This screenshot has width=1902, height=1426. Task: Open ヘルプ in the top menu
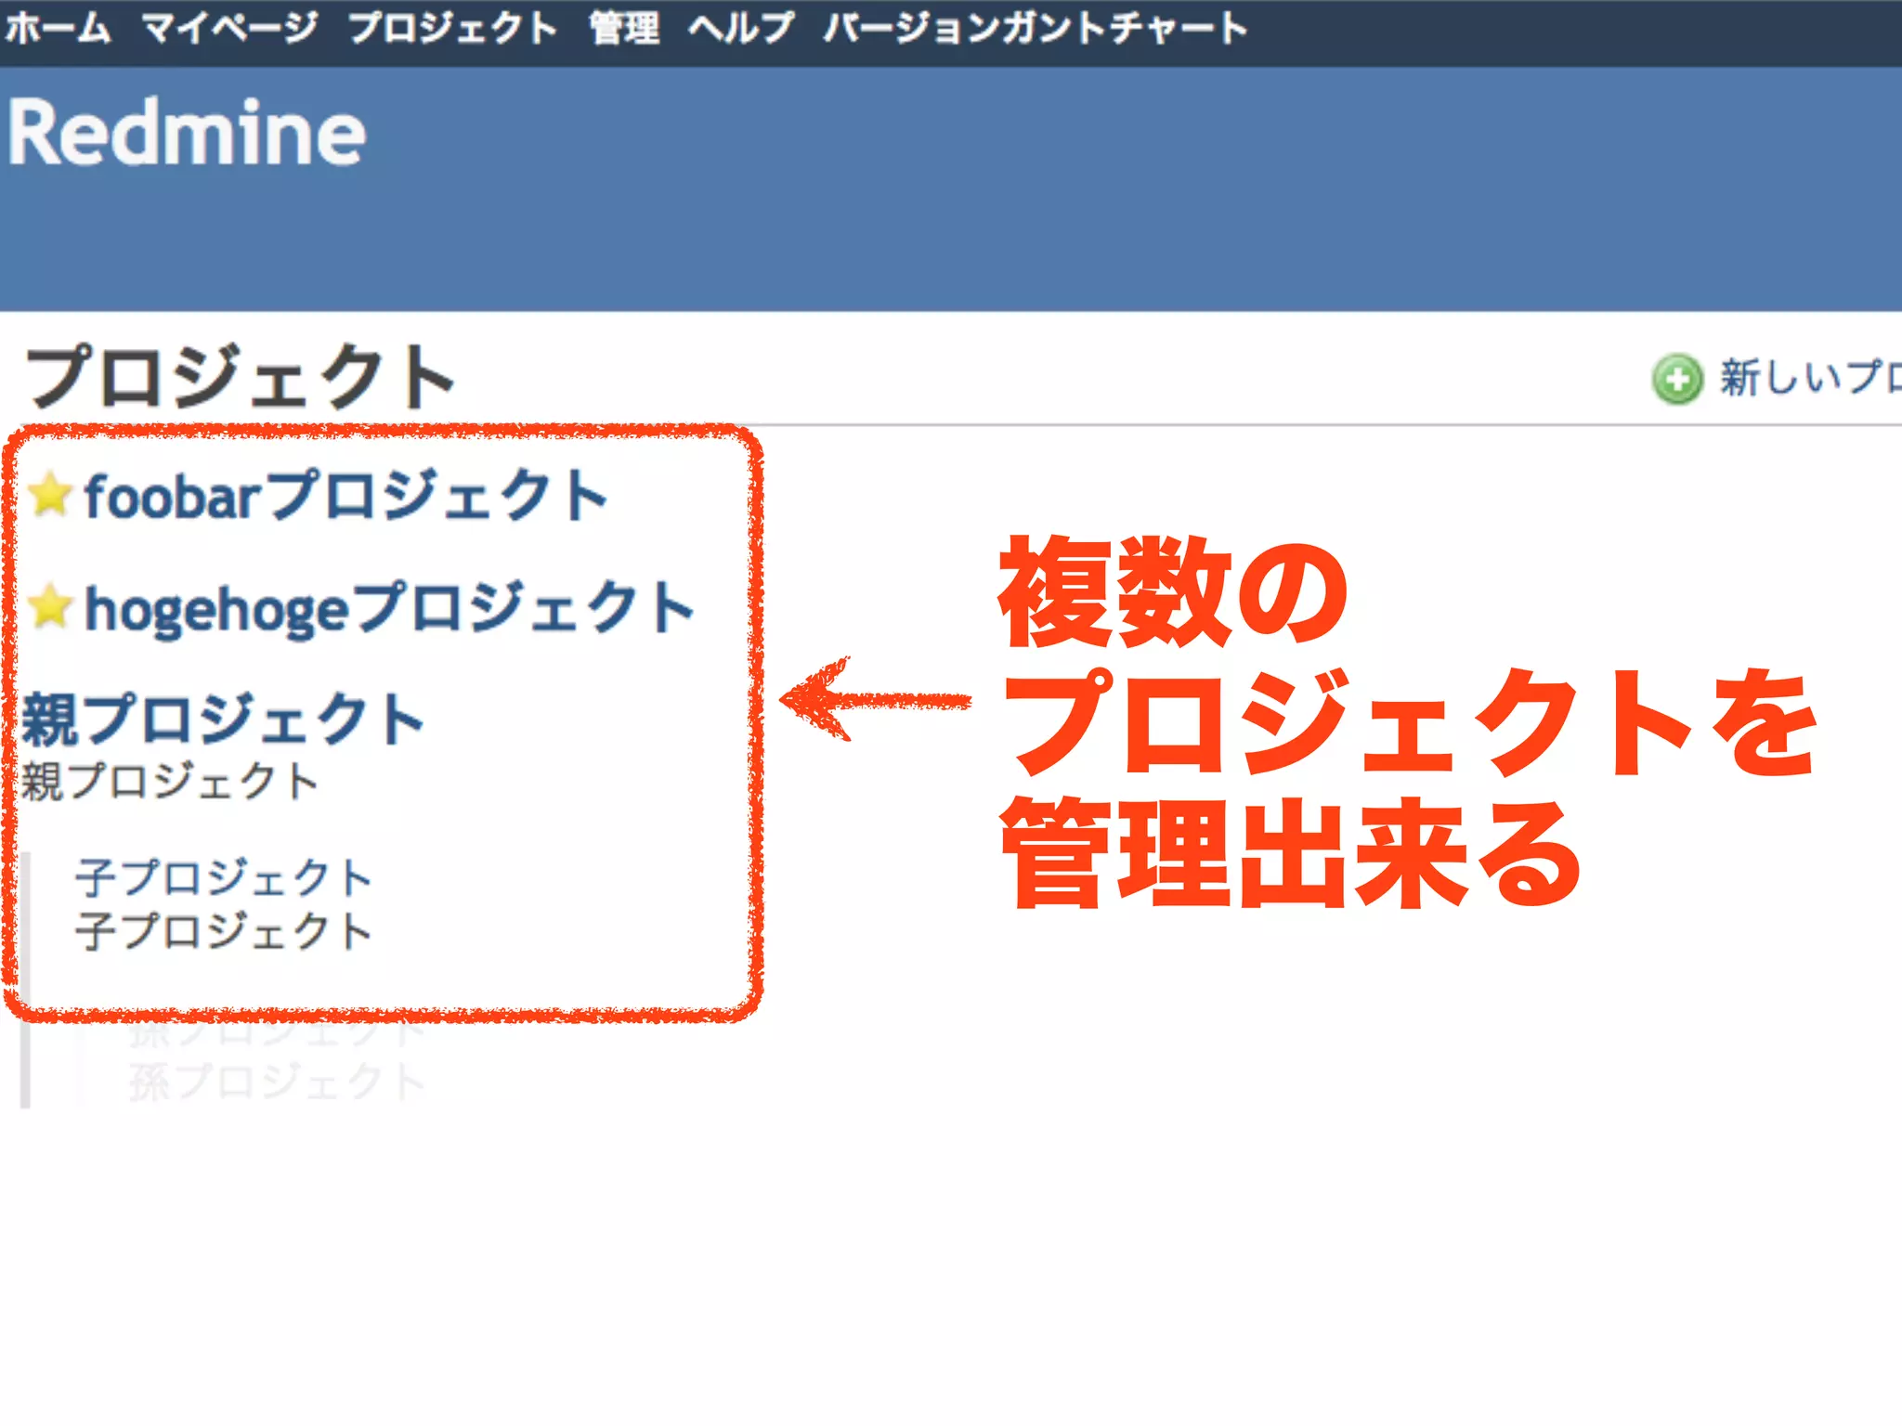click(x=741, y=28)
